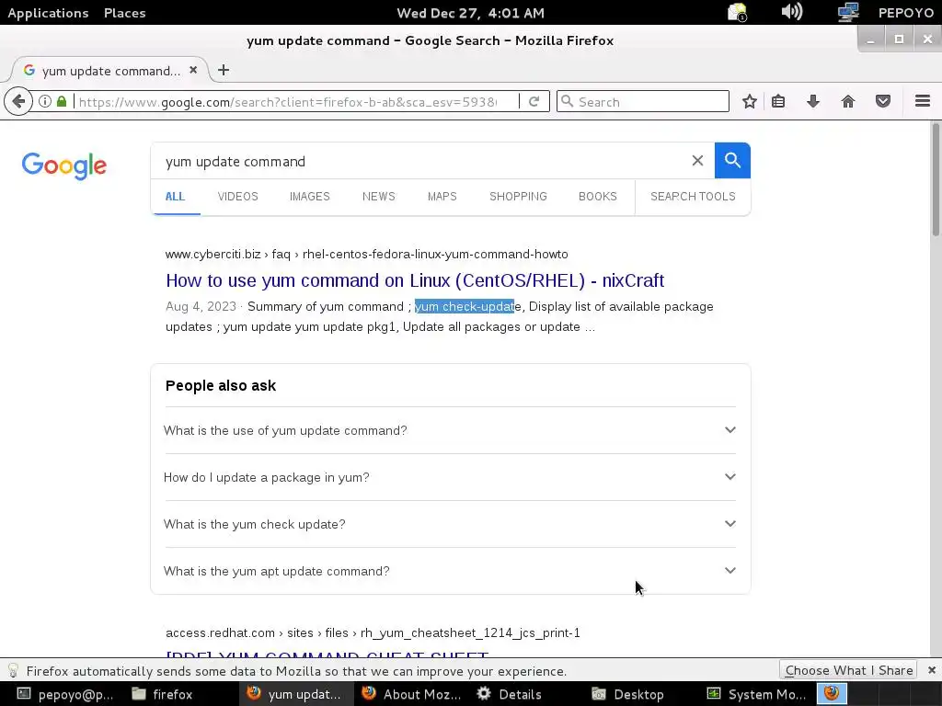Switch to NEWS results tab
Screen dimensions: 942x706
(378, 197)
